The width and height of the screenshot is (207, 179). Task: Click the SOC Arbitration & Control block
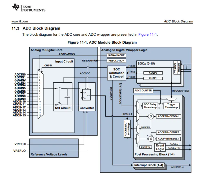coord(117,73)
